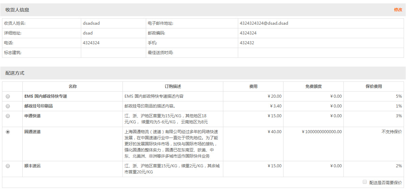Click the 免费额度 column header

point(314,87)
